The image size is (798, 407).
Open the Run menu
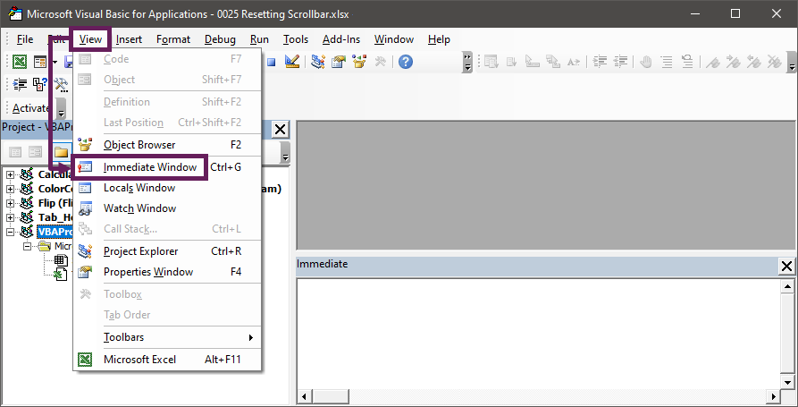pos(259,39)
